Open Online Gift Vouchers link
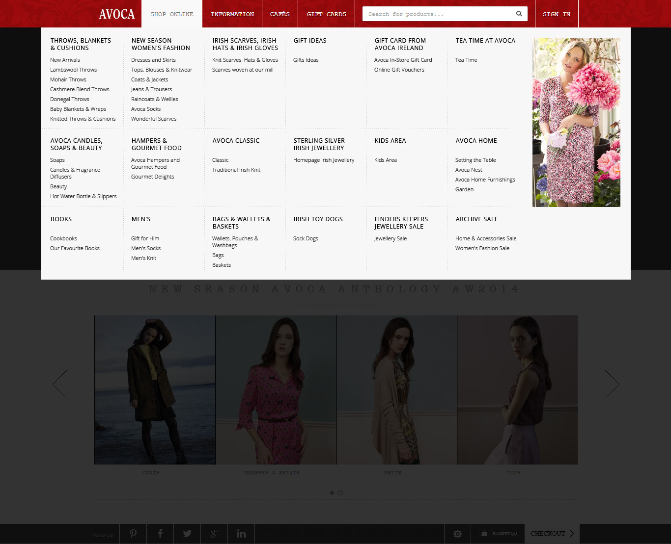The image size is (671, 544). pyautogui.click(x=399, y=70)
